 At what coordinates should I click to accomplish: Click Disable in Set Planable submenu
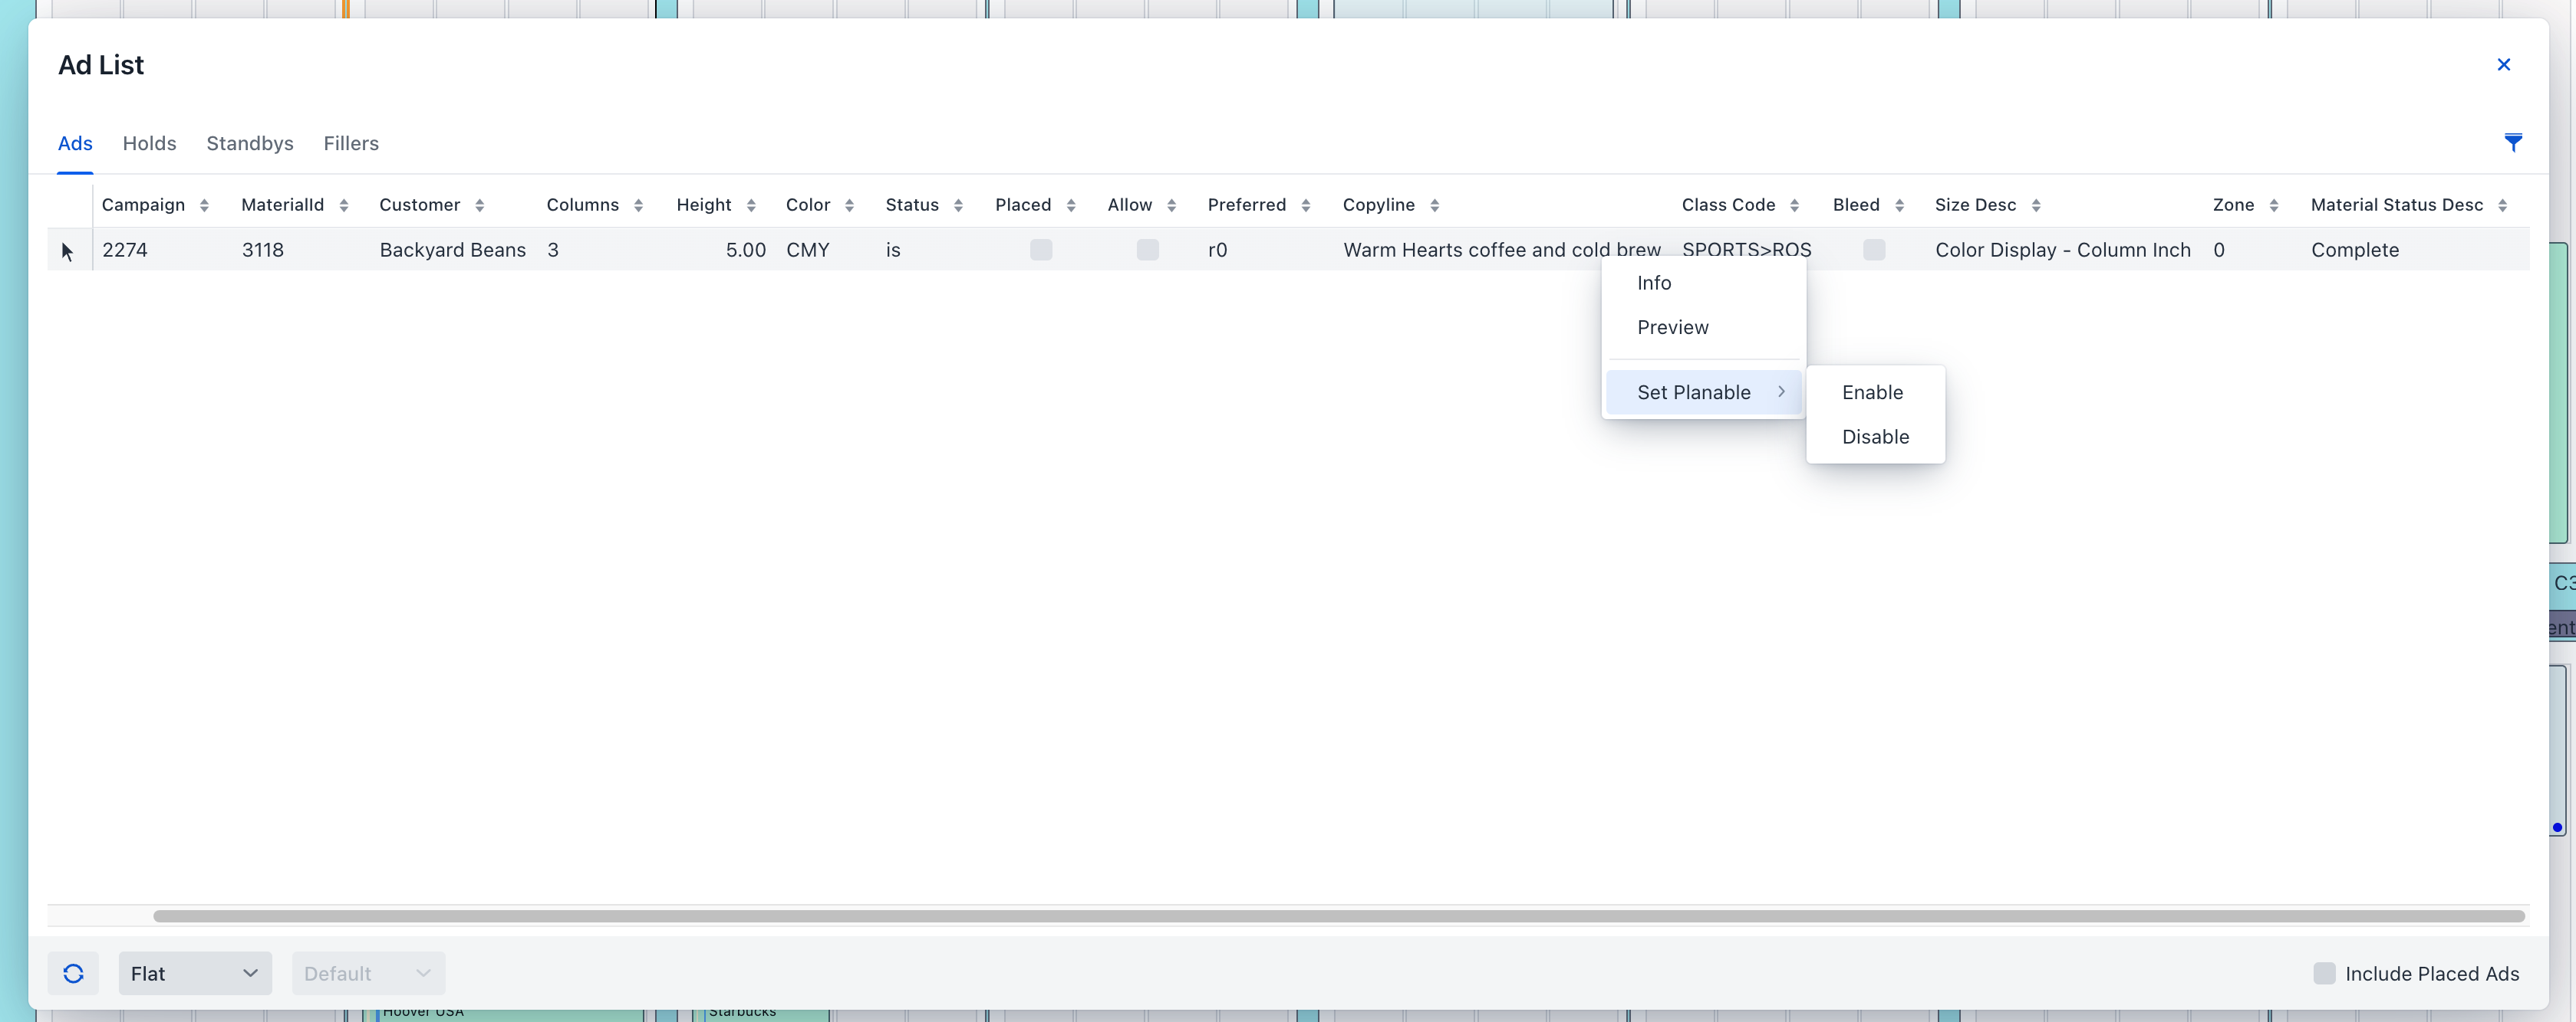[x=1875, y=437]
